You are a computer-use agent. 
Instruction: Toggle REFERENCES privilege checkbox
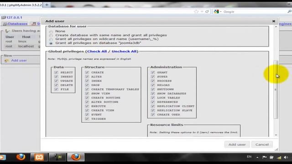(x=153, y=102)
